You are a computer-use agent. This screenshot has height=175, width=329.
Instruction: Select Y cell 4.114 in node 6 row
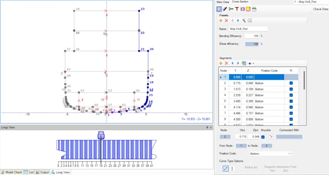(235, 107)
